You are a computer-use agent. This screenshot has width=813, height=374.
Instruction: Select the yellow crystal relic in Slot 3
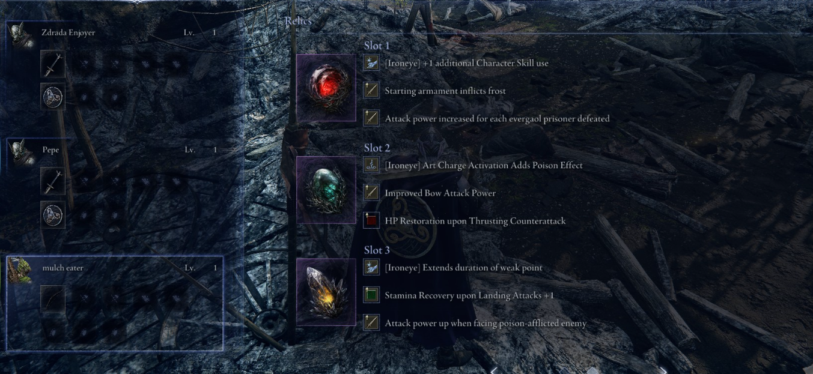(x=326, y=292)
